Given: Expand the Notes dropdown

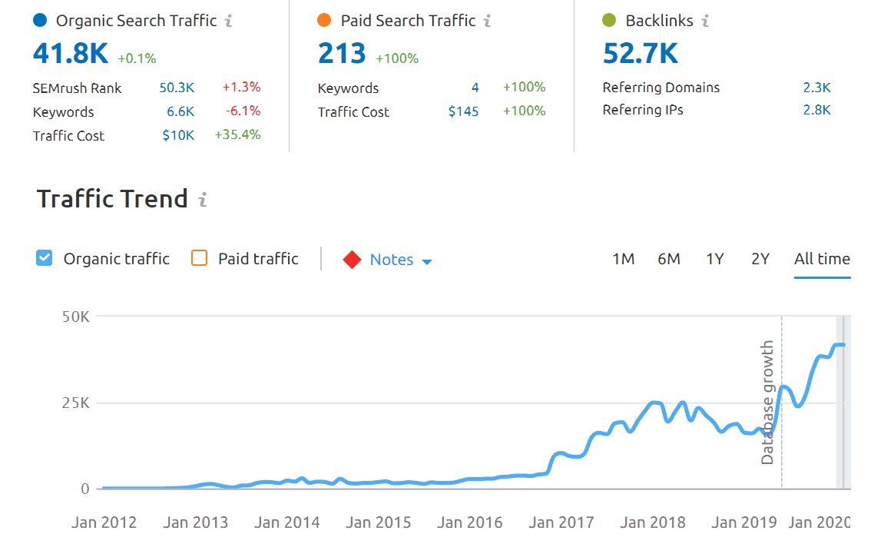Looking at the screenshot, I should [401, 260].
